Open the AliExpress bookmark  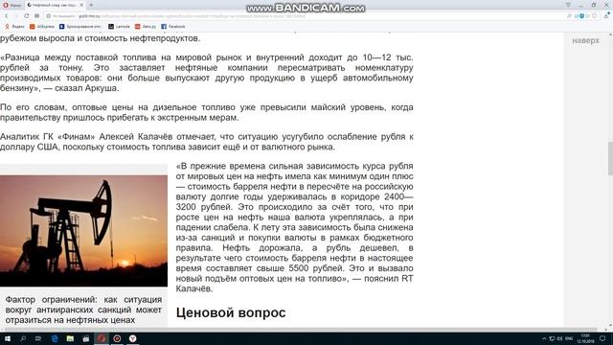coord(42,27)
